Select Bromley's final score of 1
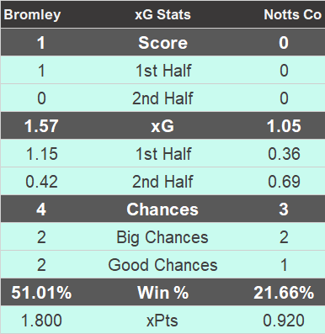 pos(41,43)
